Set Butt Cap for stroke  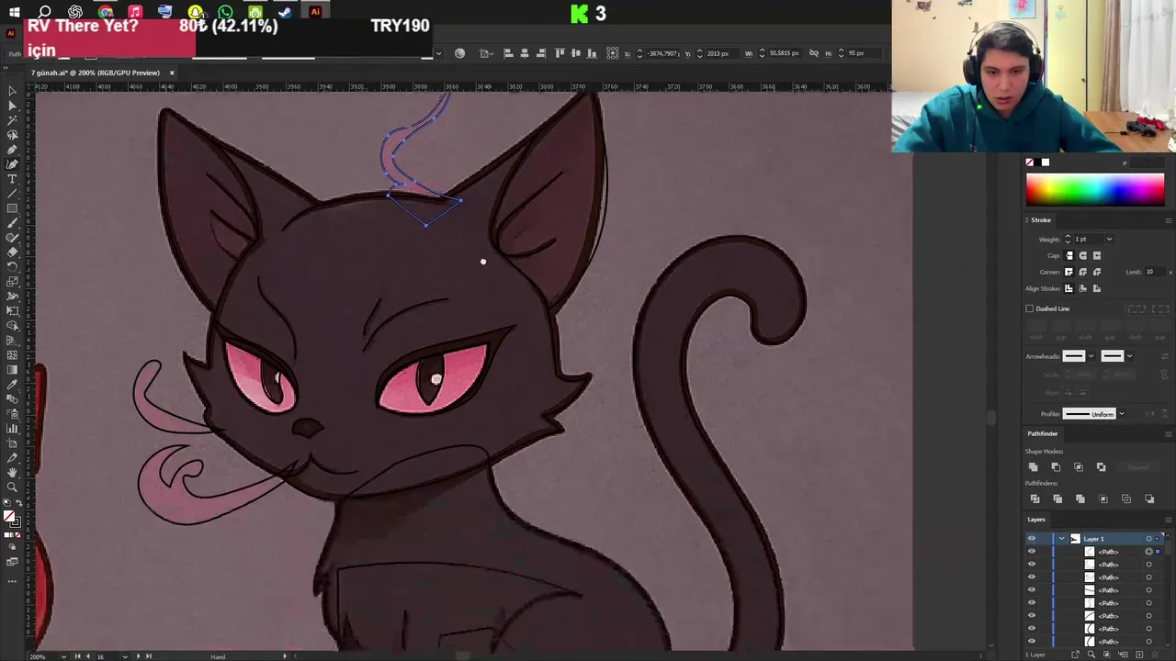click(1069, 256)
